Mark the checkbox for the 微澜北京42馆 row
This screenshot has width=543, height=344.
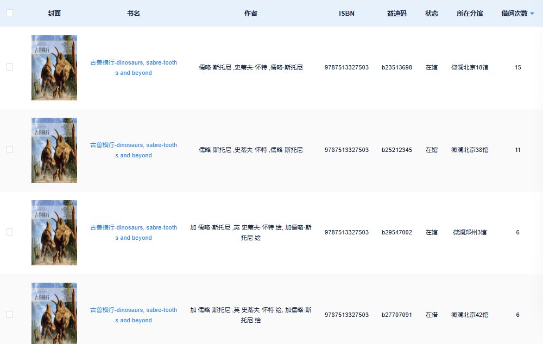tap(10, 314)
